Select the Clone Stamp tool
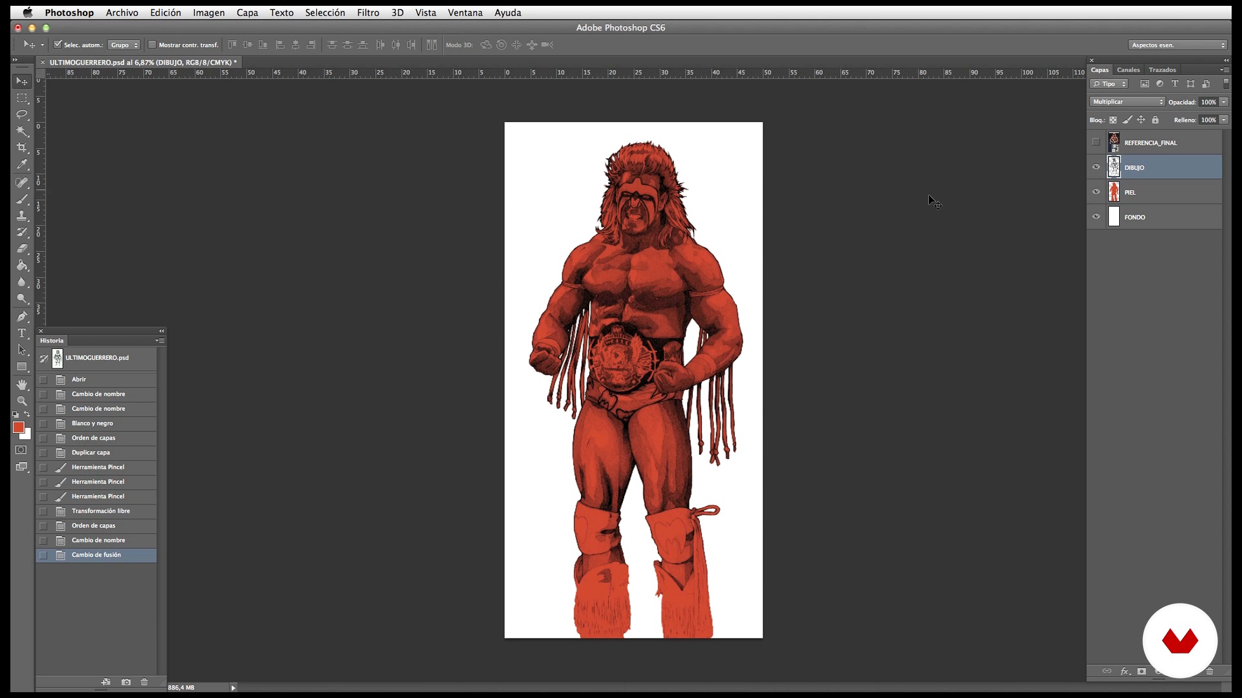Viewport: 1242px width, 698px height. [x=22, y=216]
